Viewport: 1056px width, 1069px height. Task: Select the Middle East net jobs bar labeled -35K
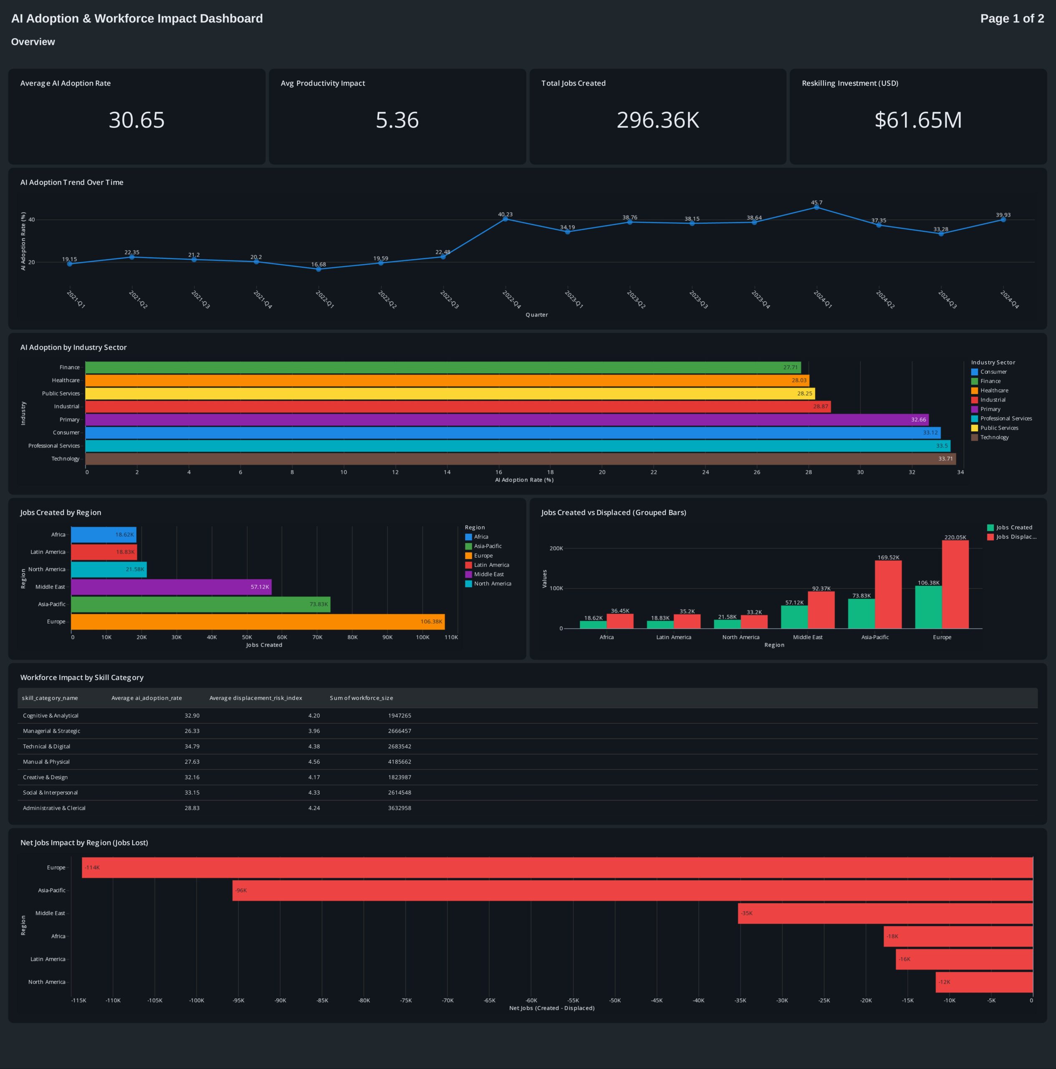coord(886,914)
